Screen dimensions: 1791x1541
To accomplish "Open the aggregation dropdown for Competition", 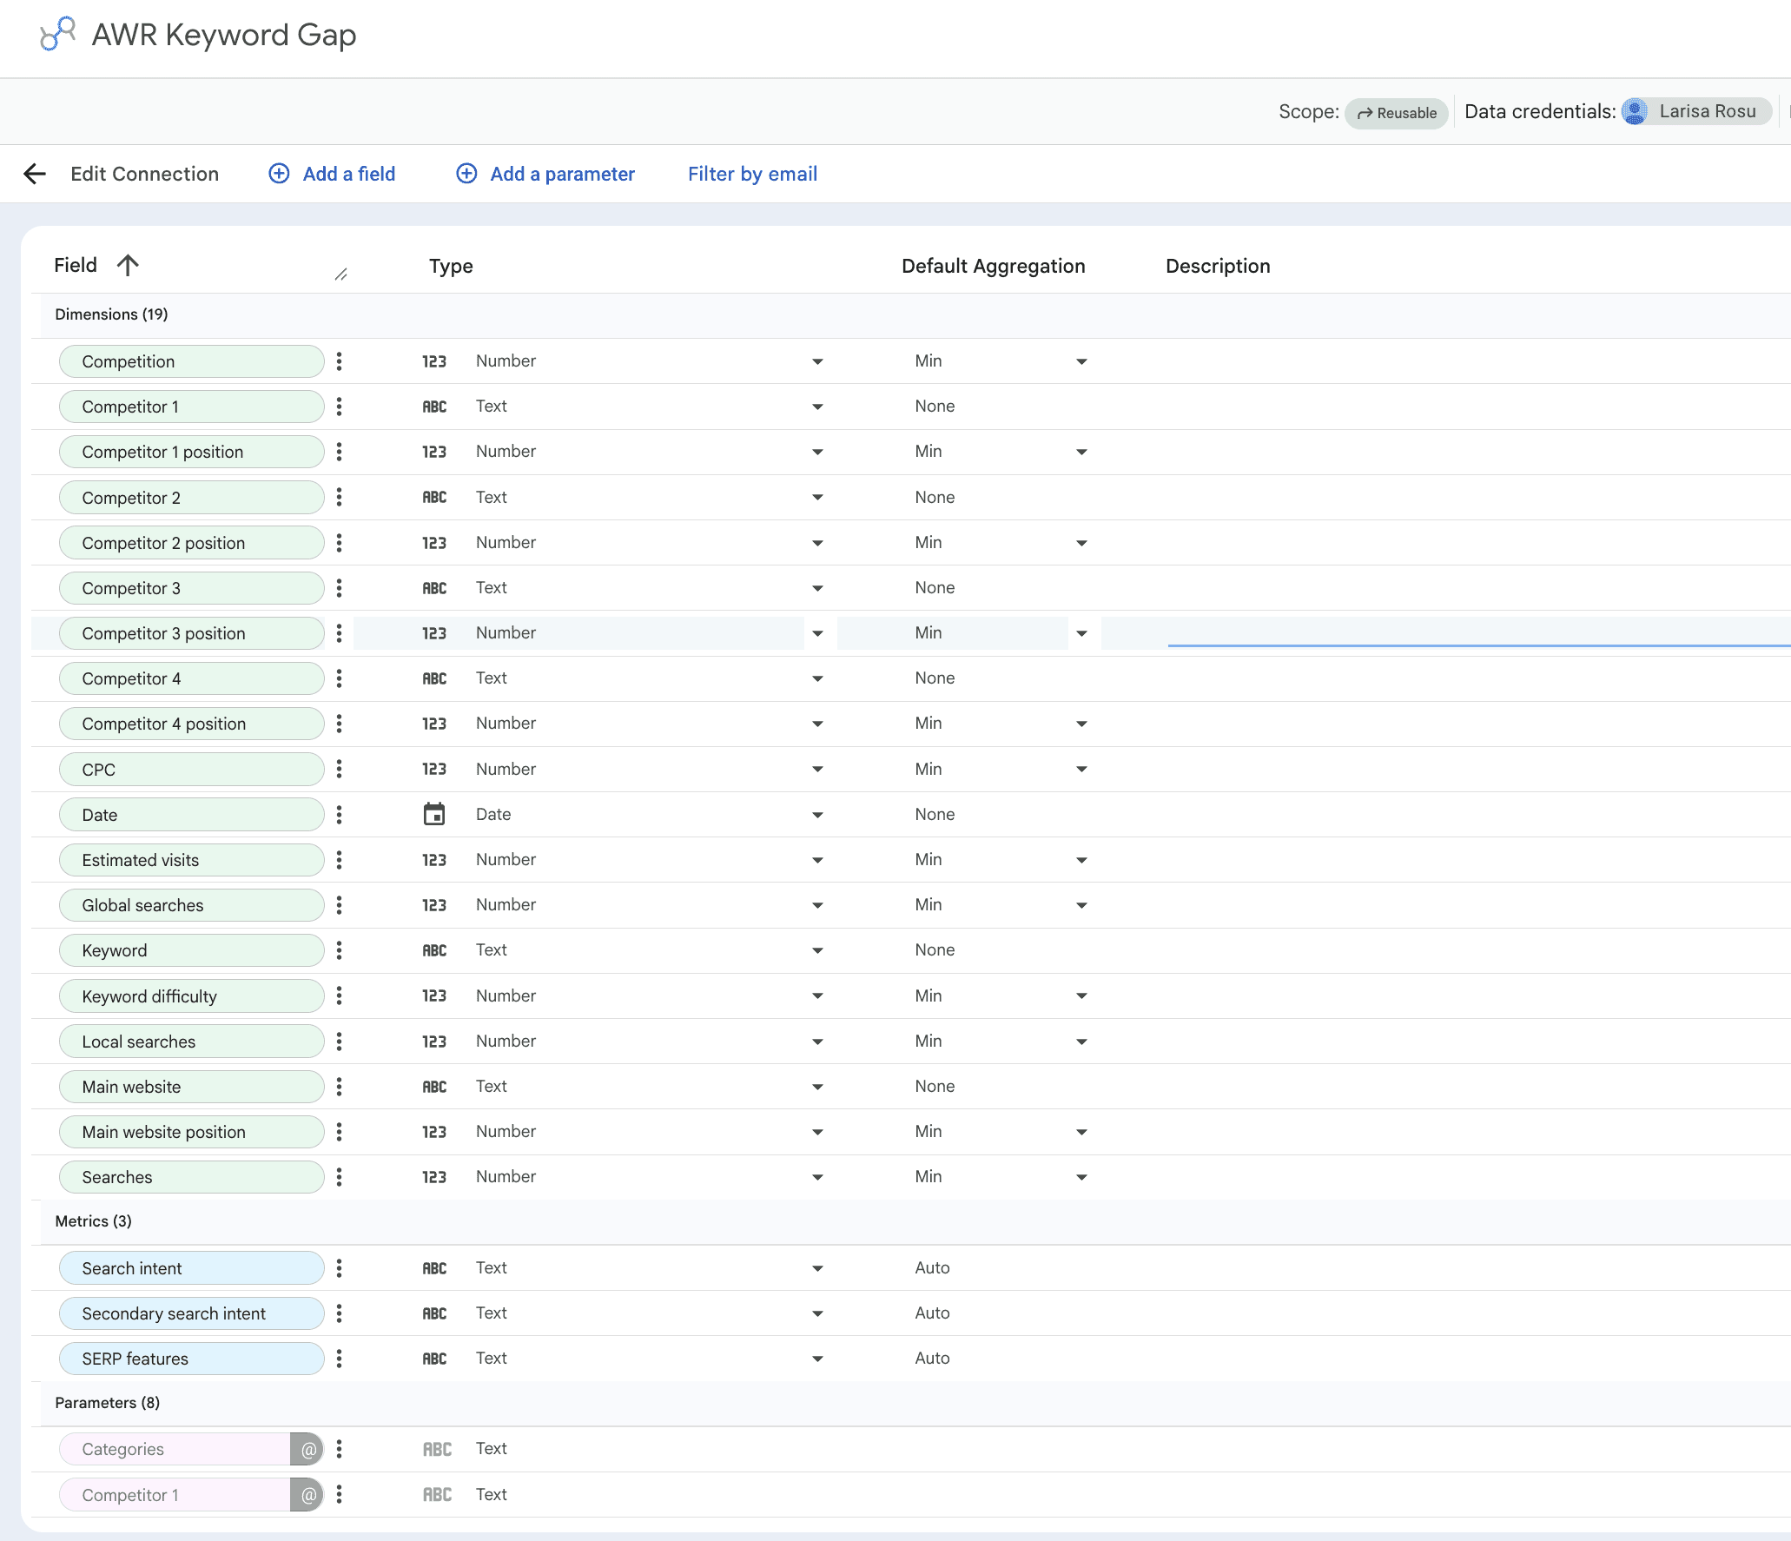I will click(1081, 361).
